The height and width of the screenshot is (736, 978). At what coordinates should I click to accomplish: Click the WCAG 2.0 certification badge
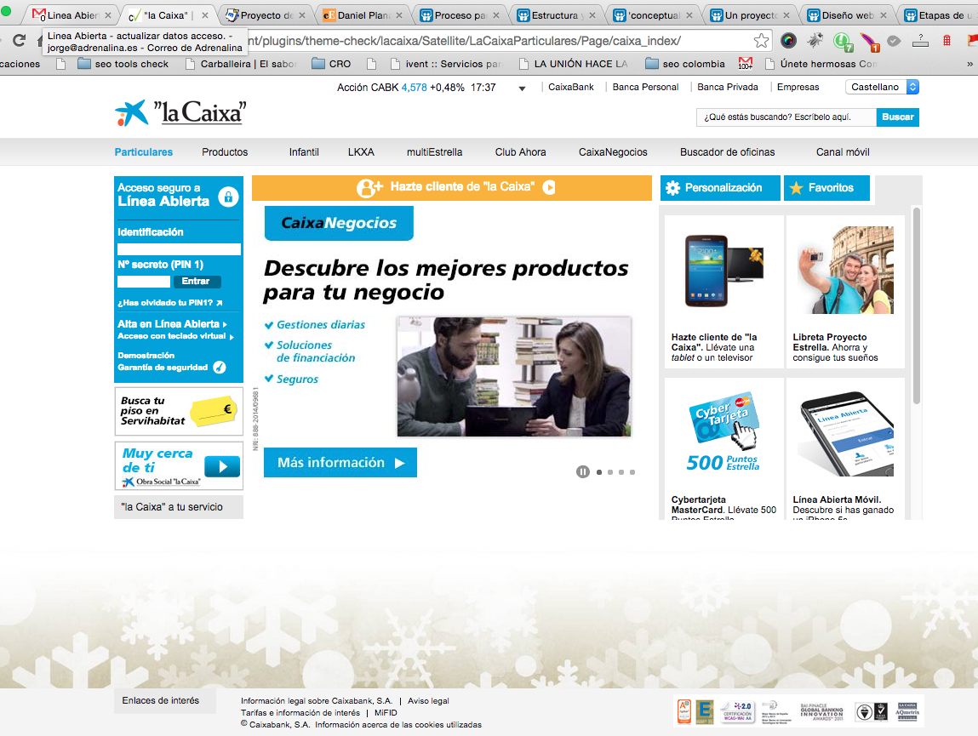(x=738, y=711)
